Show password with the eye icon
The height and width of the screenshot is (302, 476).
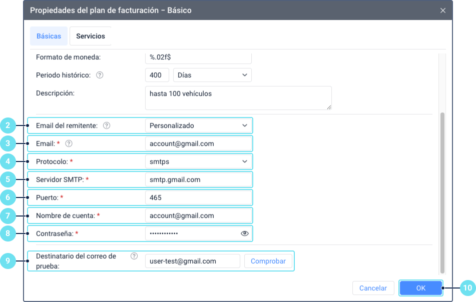coord(245,233)
